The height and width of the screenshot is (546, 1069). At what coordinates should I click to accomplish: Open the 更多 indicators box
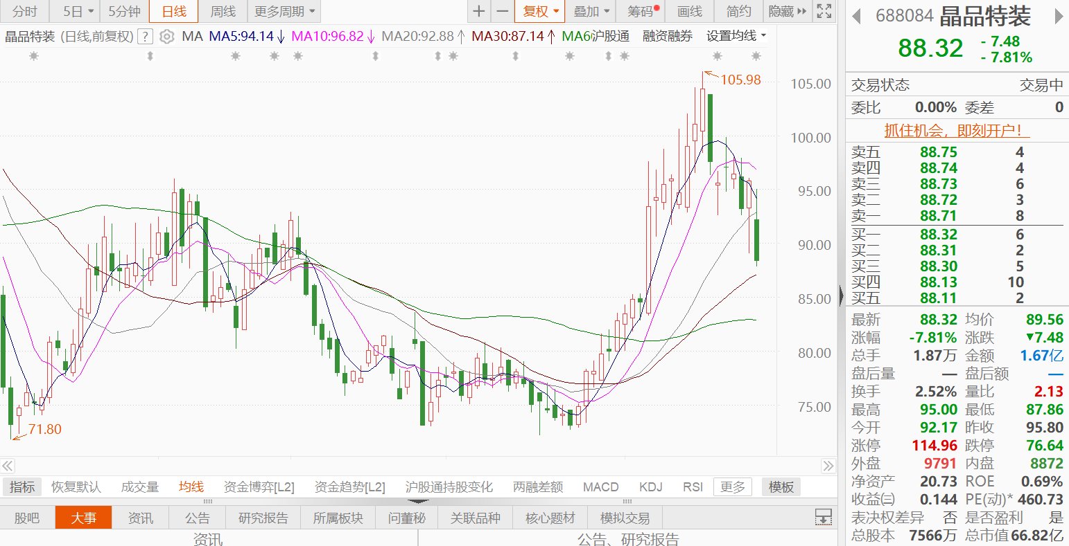pyautogui.click(x=732, y=487)
